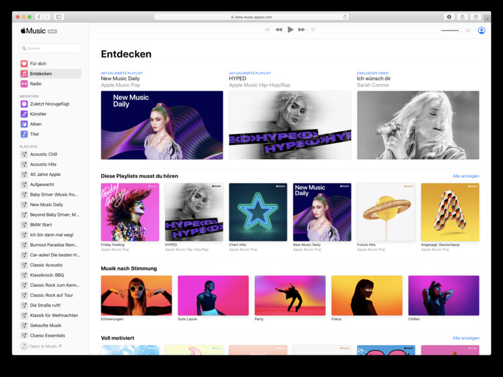Open the large New Music Daily featured banner
Viewport: 503px width, 377px height.
pyautogui.click(x=162, y=125)
